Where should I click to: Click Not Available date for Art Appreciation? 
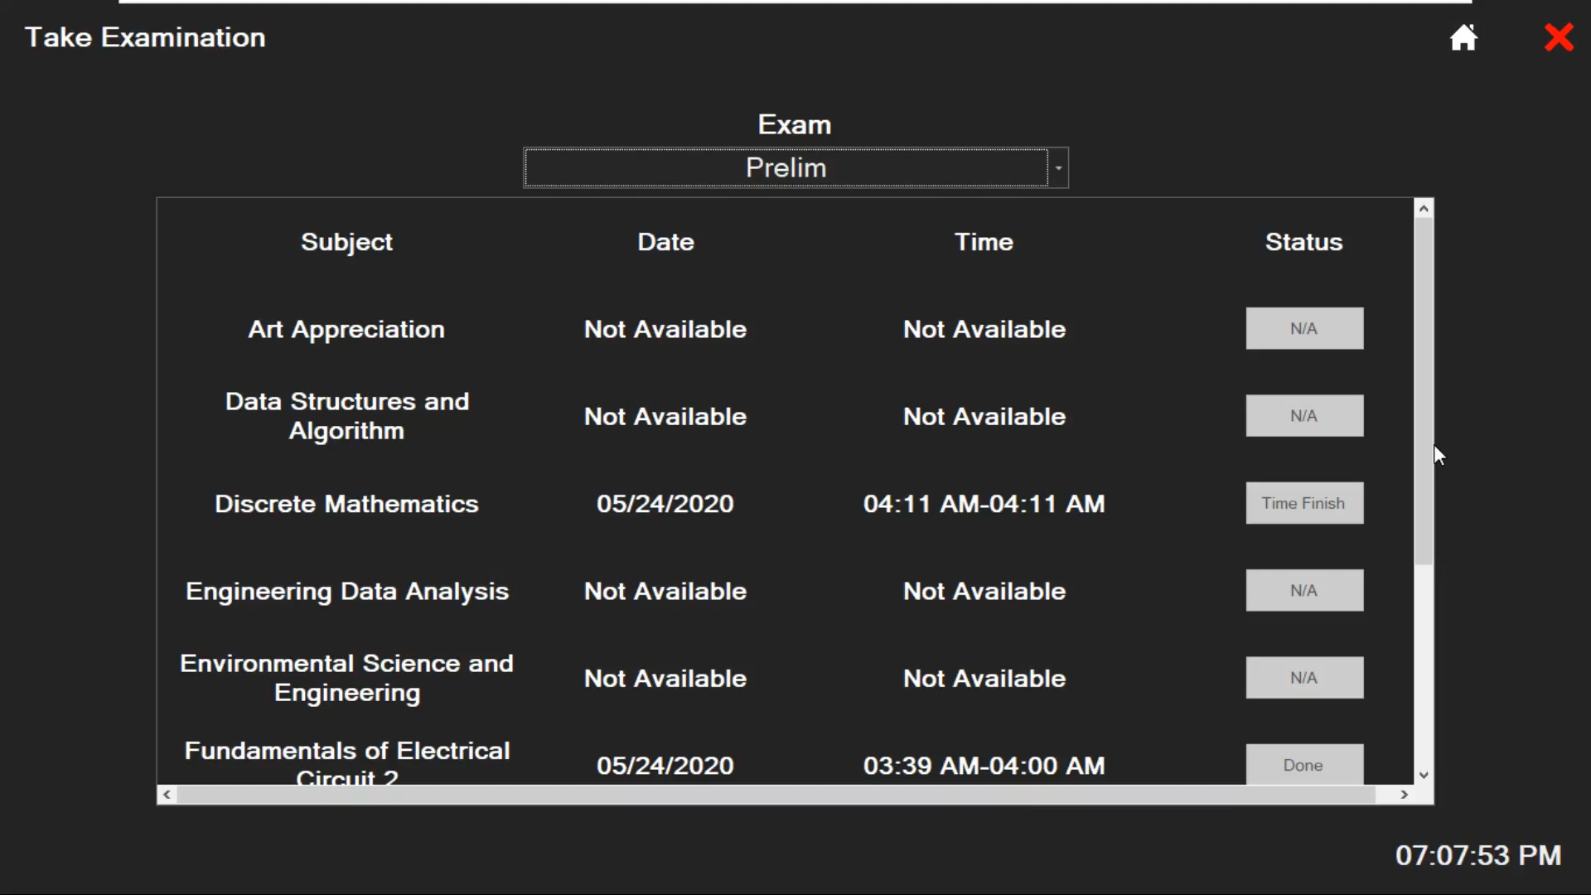pos(665,330)
